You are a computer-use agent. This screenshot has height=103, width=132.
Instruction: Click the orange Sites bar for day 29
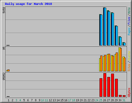point(117,62)
